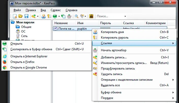Expand the Open URL dropdown arrow
This screenshot has height=103, width=179.
click(59, 16)
